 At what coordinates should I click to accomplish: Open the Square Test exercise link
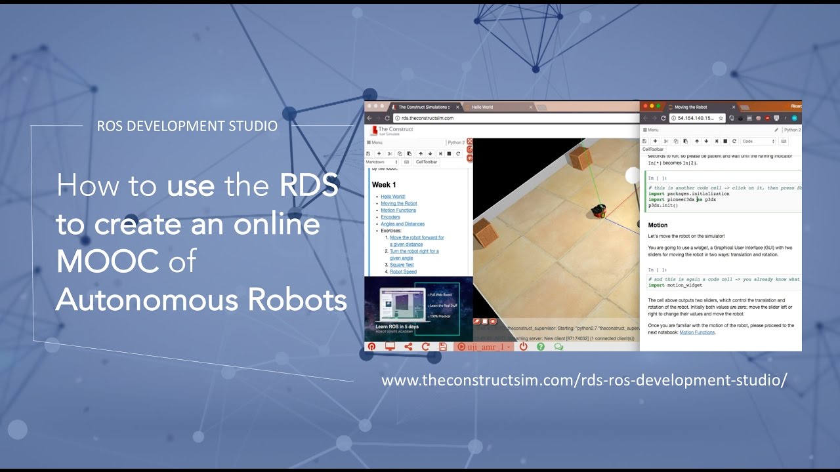click(x=402, y=265)
